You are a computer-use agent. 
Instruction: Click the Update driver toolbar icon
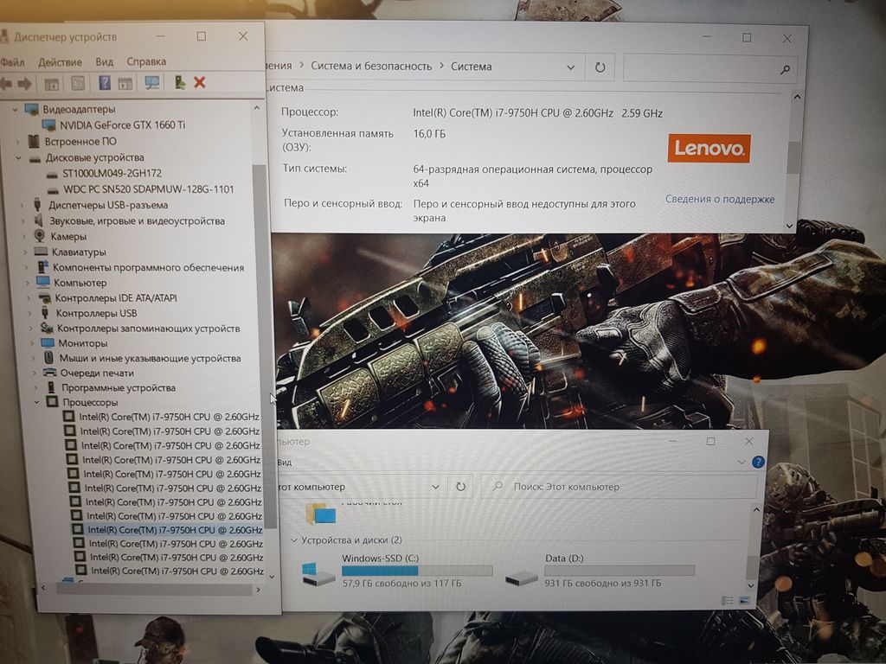click(180, 82)
